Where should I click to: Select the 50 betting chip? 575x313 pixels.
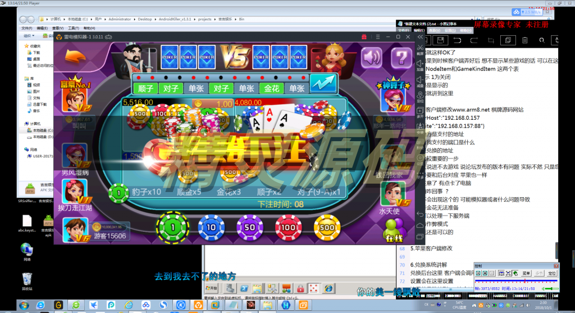tap(250, 227)
